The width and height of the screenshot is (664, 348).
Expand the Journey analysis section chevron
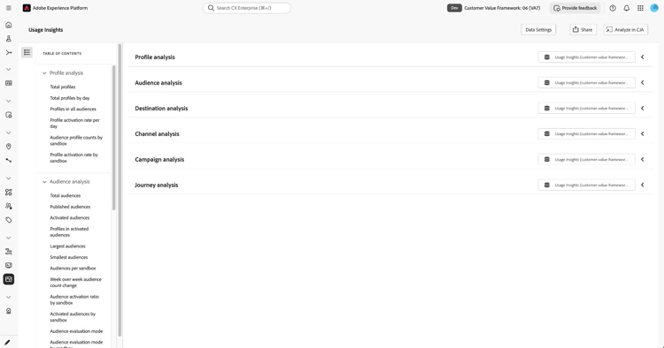coord(643,185)
